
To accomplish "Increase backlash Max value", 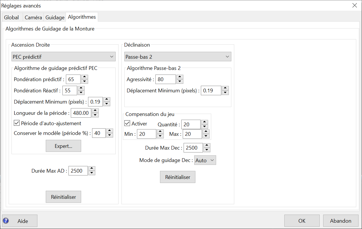I will tap(206, 131).
